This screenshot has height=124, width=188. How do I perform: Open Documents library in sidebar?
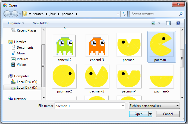tap(23, 48)
